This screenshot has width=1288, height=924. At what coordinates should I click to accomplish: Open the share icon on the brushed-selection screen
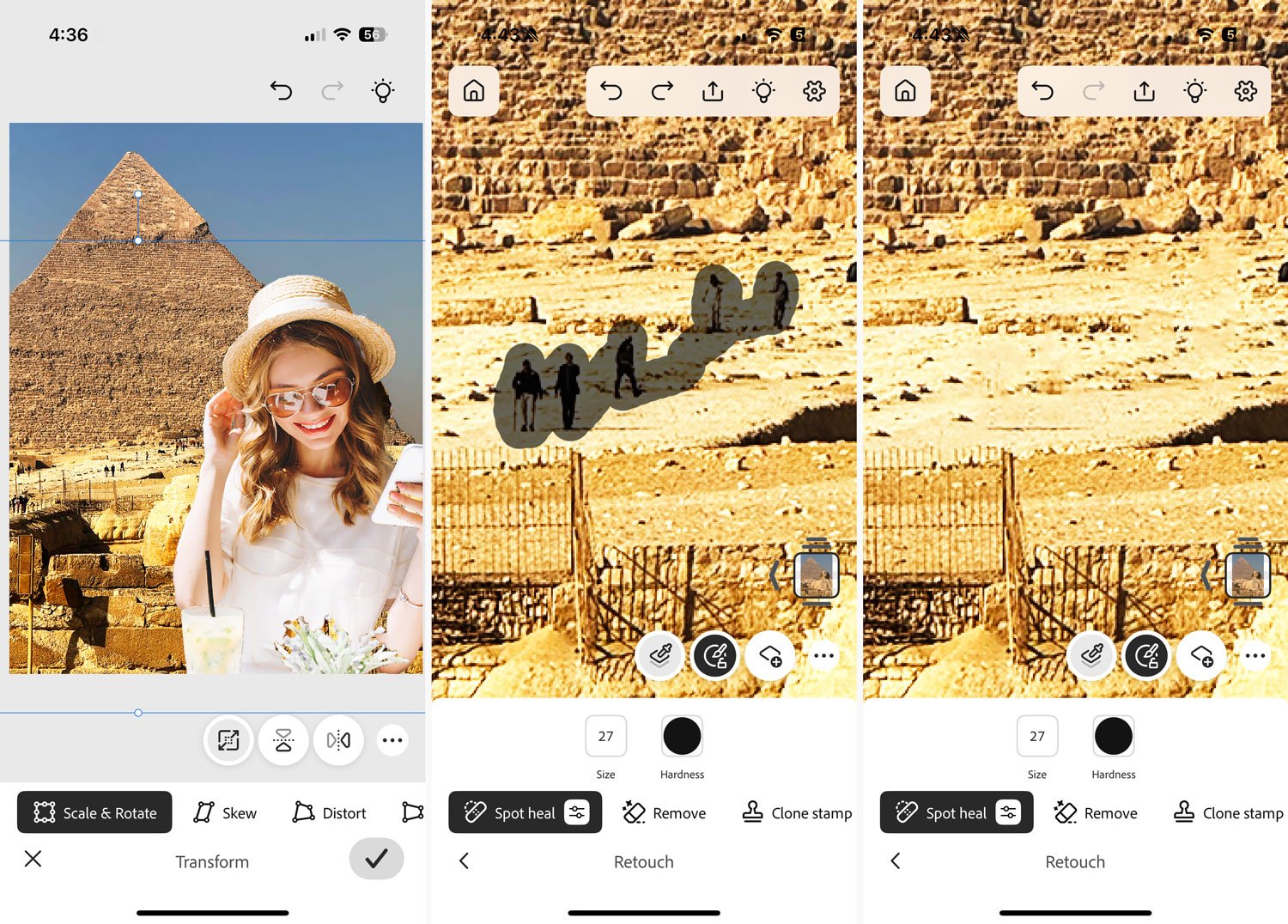pyautogui.click(x=713, y=91)
